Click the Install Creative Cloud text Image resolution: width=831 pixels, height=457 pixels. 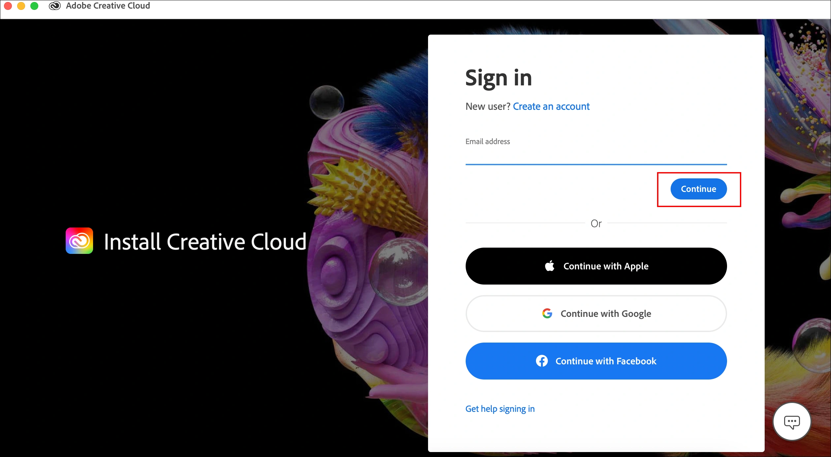pyautogui.click(x=205, y=242)
